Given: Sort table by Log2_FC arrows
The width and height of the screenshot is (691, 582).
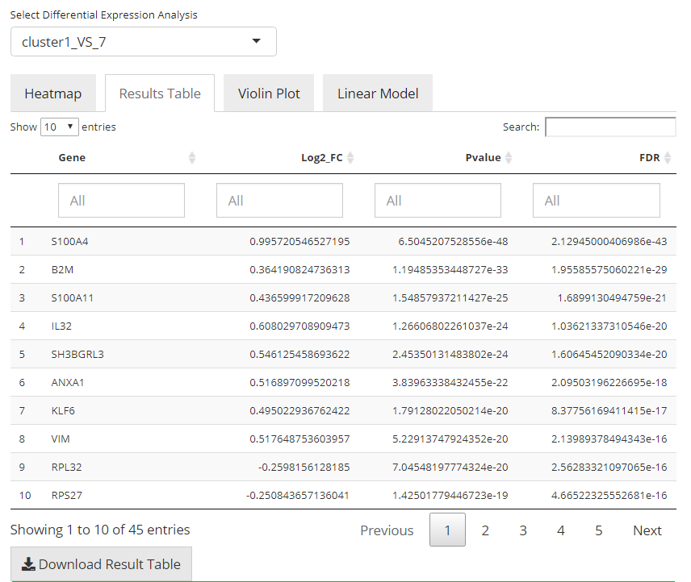Looking at the screenshot, I should click(350, 158).
